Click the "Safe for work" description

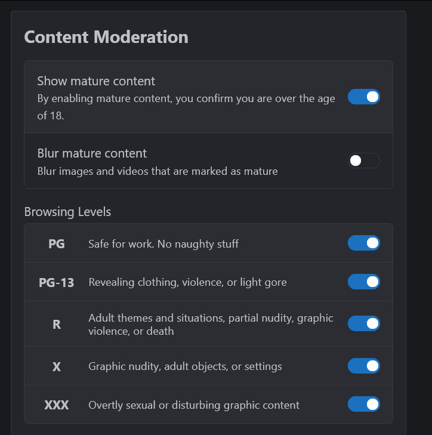[163, 243]
